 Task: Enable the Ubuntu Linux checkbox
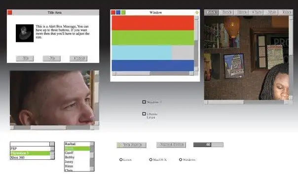pos(144,114)
